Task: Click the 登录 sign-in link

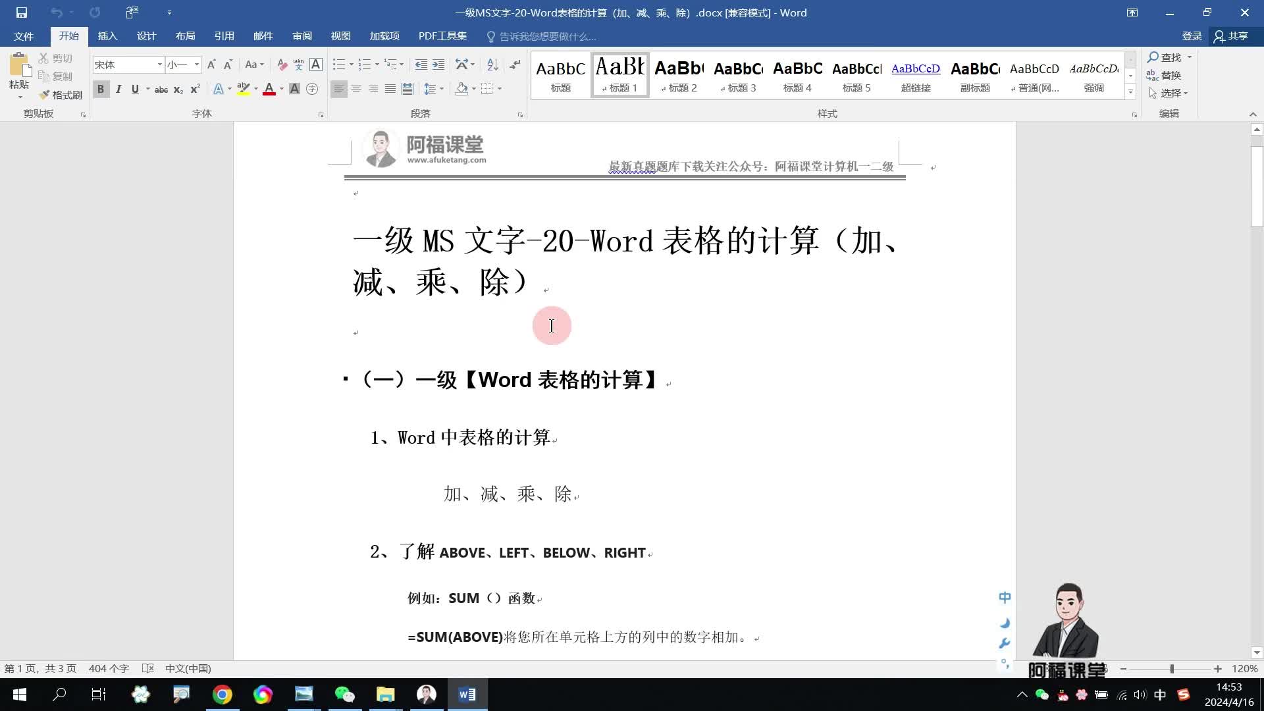Action: [1192, 36]
